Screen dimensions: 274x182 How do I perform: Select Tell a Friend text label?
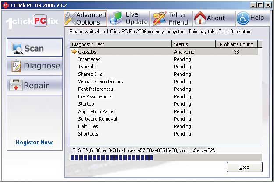[178, 18]
